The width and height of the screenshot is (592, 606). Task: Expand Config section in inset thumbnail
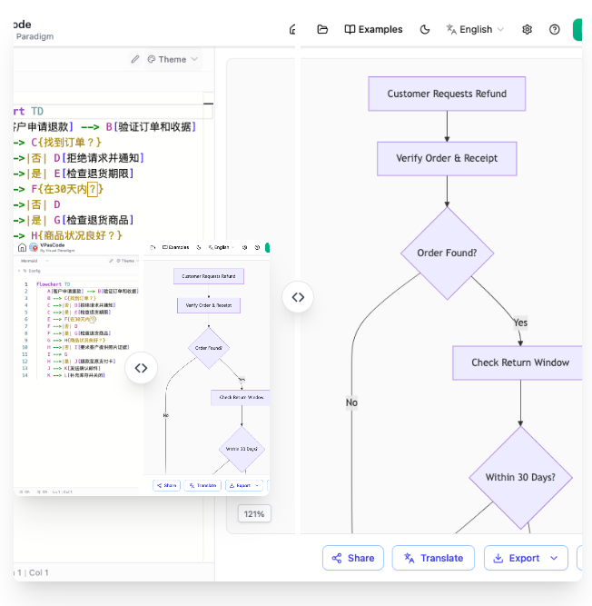[29, 271]
